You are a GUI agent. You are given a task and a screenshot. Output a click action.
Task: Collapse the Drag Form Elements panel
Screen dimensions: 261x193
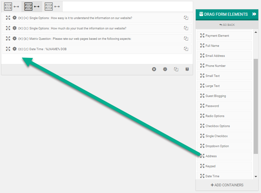point(254,14)
